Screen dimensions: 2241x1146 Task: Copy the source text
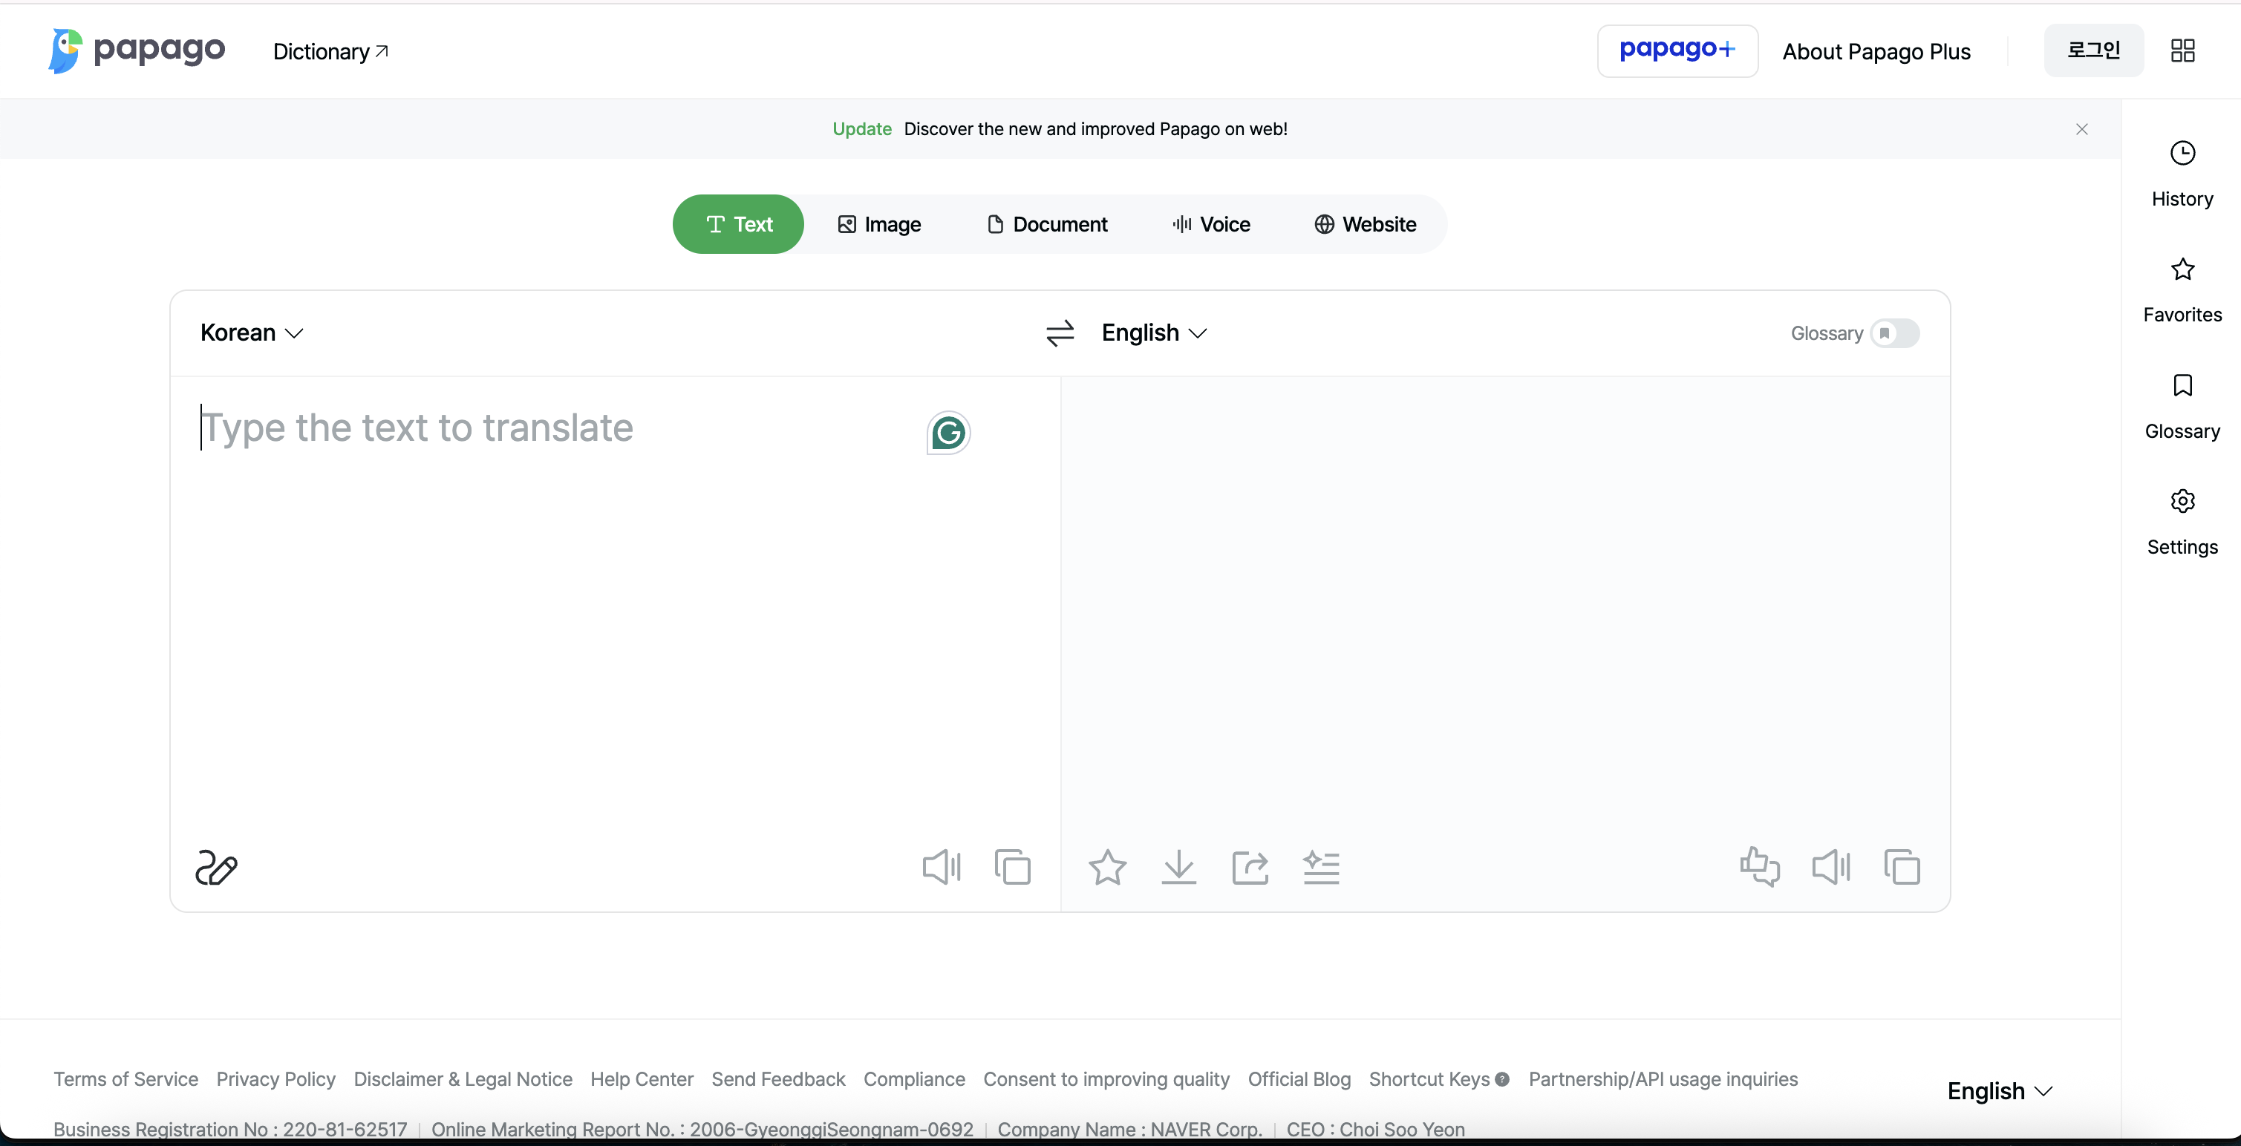point(1013,867)
